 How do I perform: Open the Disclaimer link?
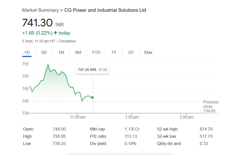(x=67, y=41)
